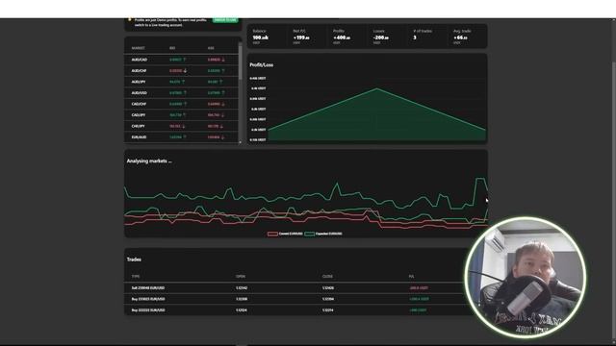Click the OPEN column header in Trades

[x=241, y=277]
